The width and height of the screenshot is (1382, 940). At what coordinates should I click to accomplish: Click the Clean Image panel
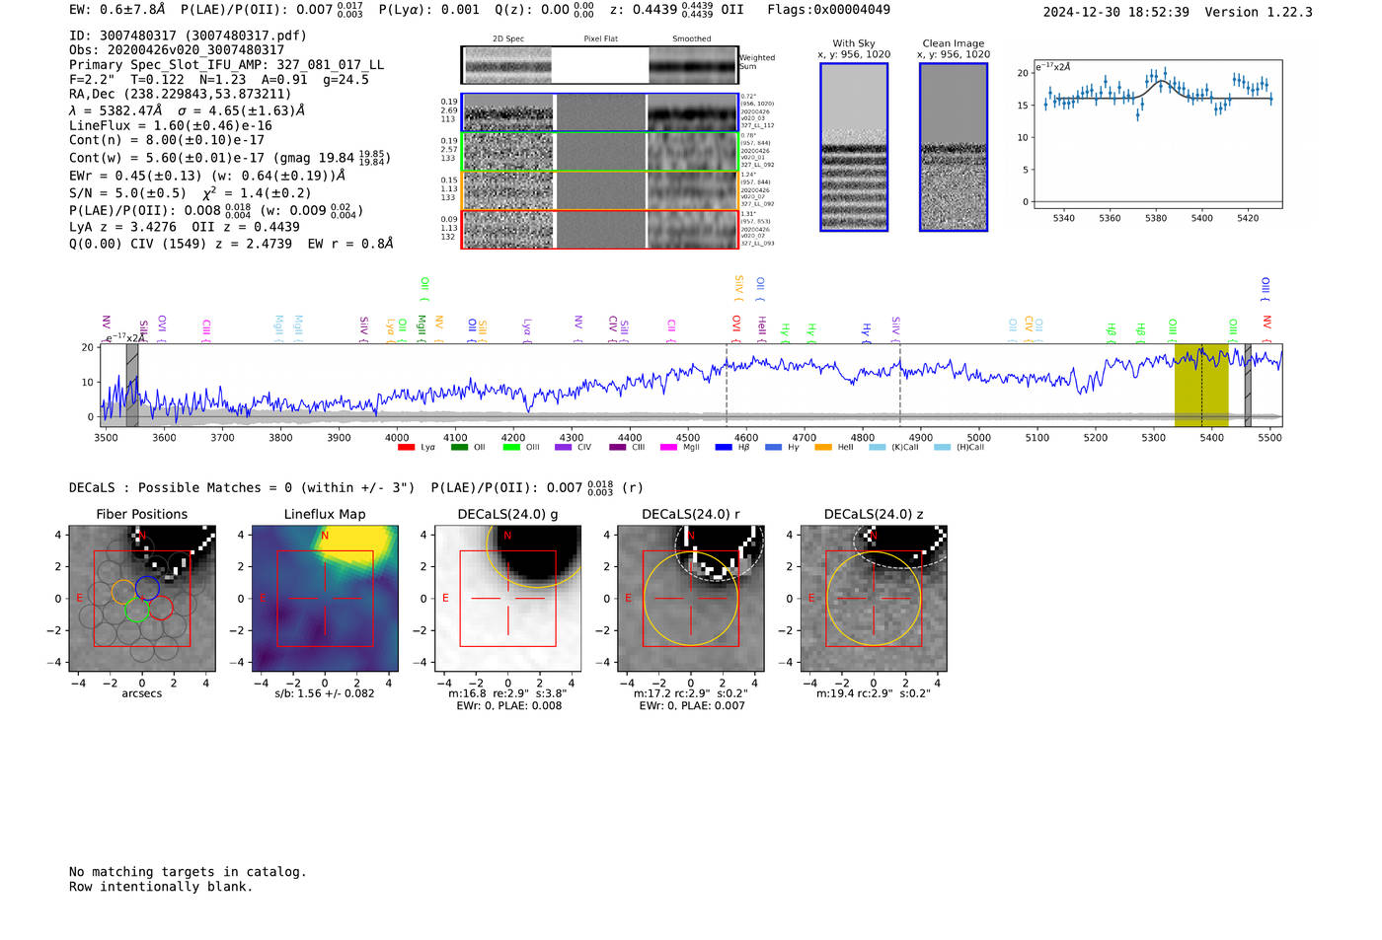pyautogui.click(x=954, y=147)
